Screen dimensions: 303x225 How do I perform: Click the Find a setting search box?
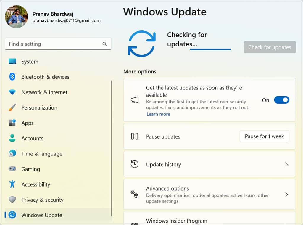click(58, 44)
